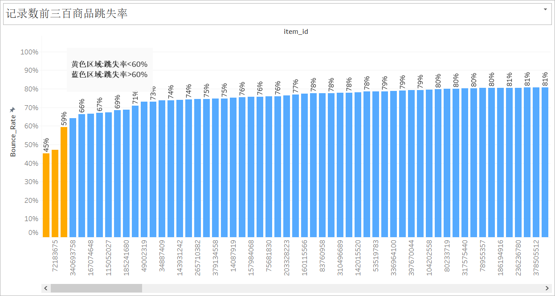
Task: Click the item_id column header
Action: click(x=296, y=32)
